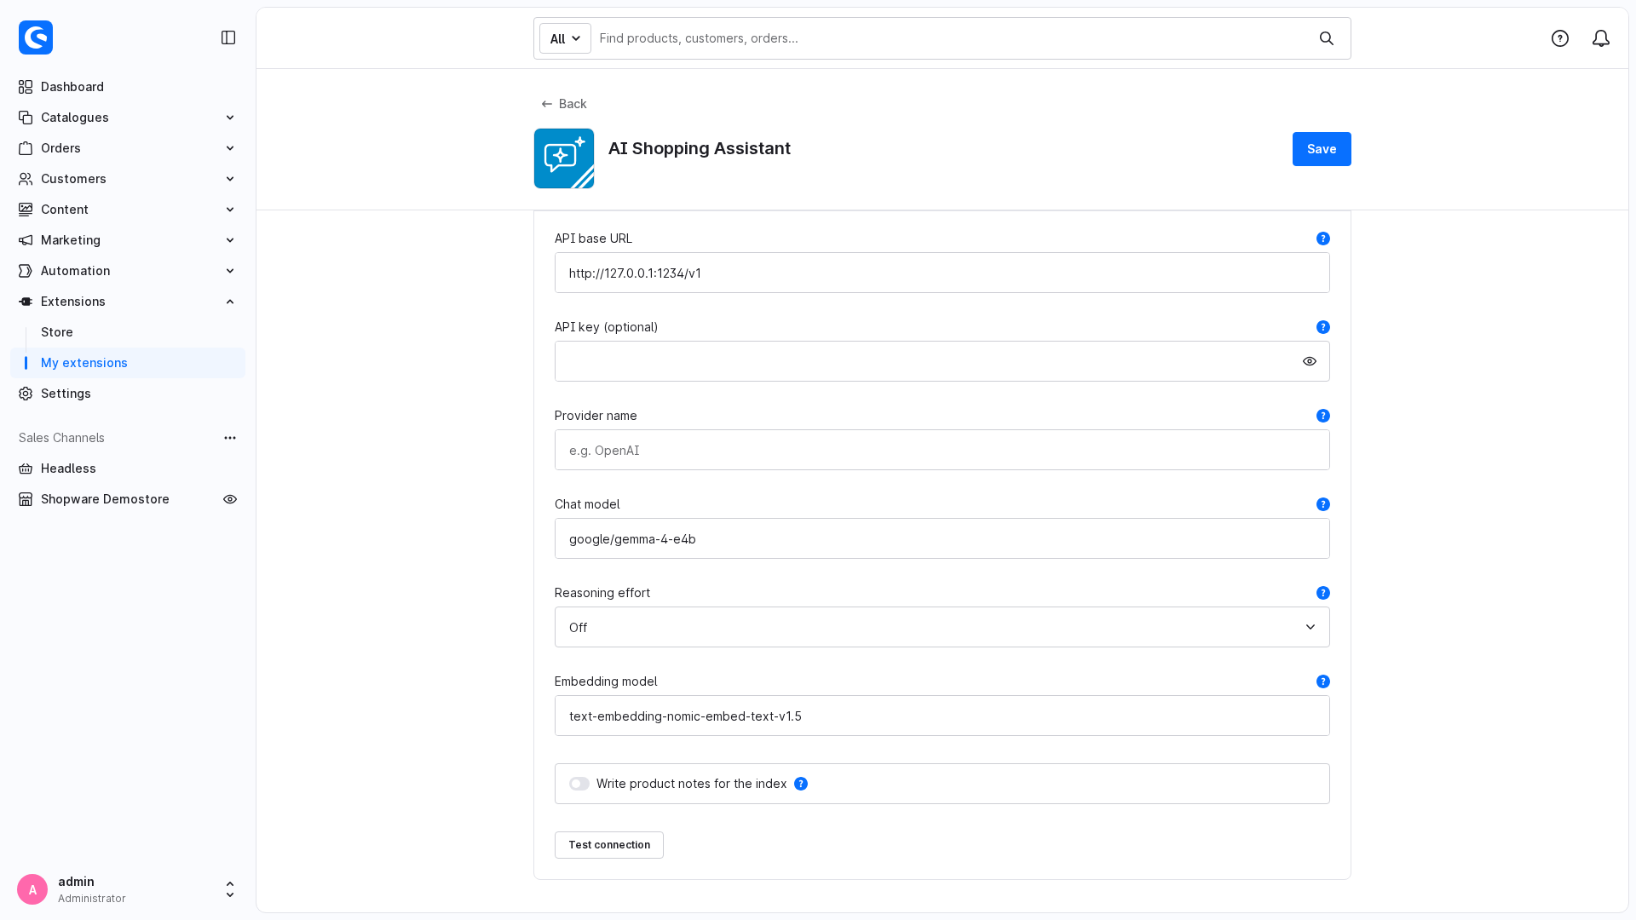Viewport: 1636px width, 920px height.
Task: Click the Embedding model input field
Action: click(942, 716)
